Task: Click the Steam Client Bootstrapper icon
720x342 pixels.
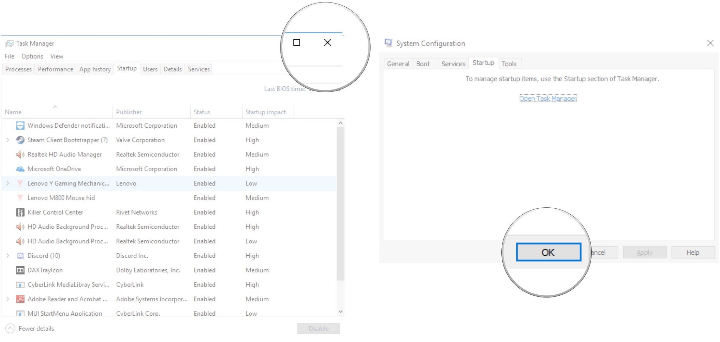Action: tap(20, 140)
